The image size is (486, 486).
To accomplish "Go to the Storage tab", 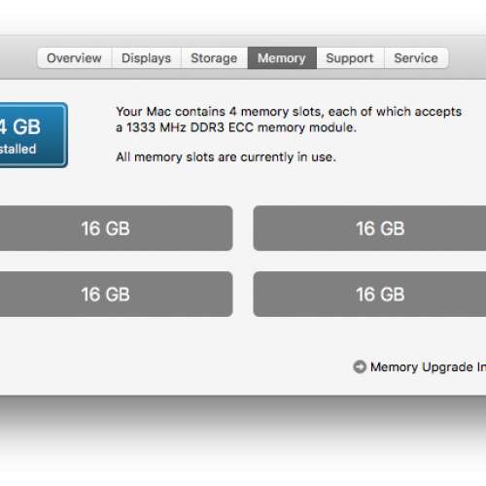I will (214, 58).
